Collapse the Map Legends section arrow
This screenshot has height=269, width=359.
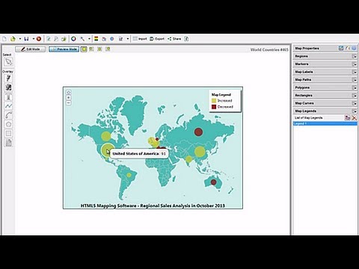pyautogui.click(x=355, y=111)
